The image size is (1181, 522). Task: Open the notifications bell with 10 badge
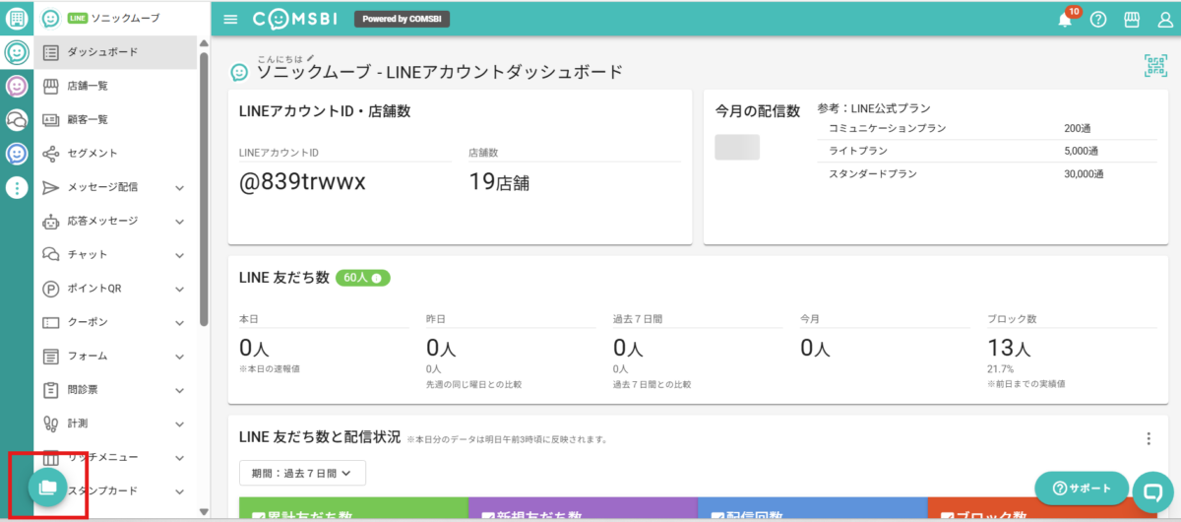(1065, 20)
